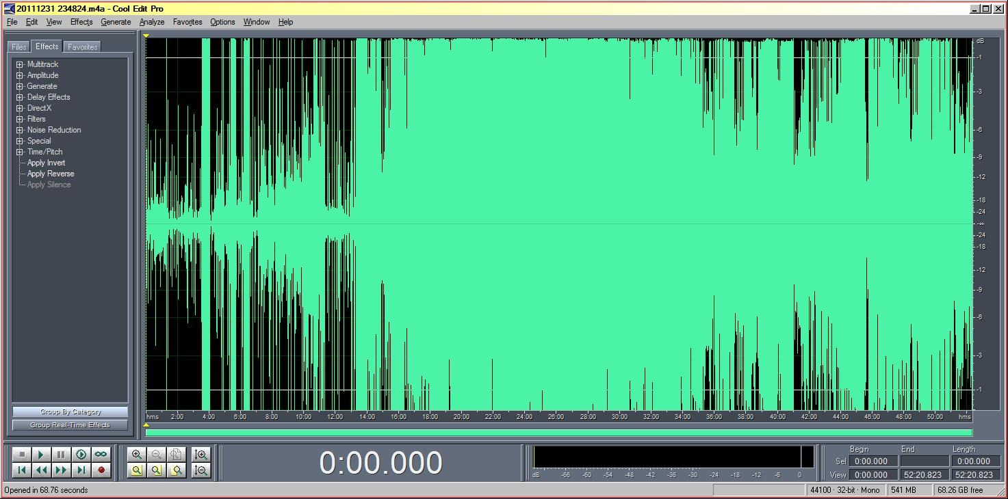Open the Analyze menu
The height and width of the screenshot is (499, 1008).
(152, 22)
